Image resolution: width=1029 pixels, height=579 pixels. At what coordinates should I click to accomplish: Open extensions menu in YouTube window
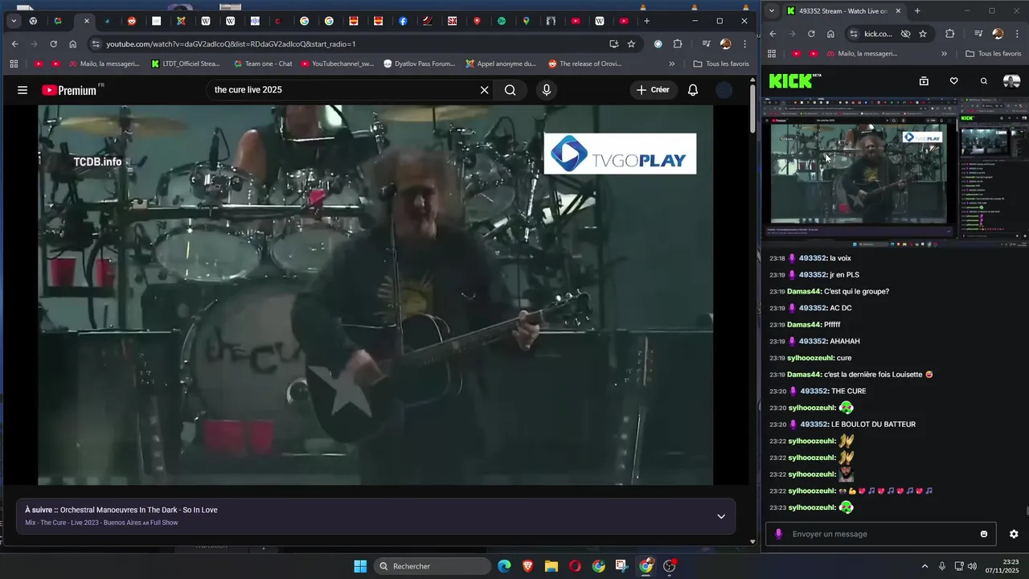coord(678,44)
